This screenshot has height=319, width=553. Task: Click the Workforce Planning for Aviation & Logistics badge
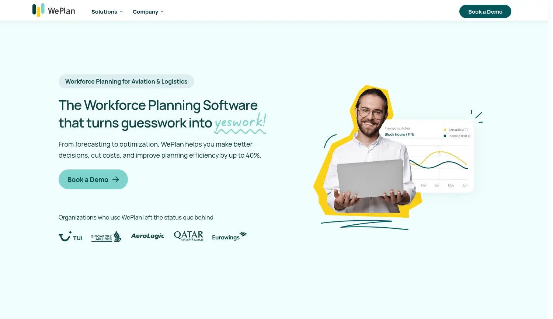click(126, 81)
